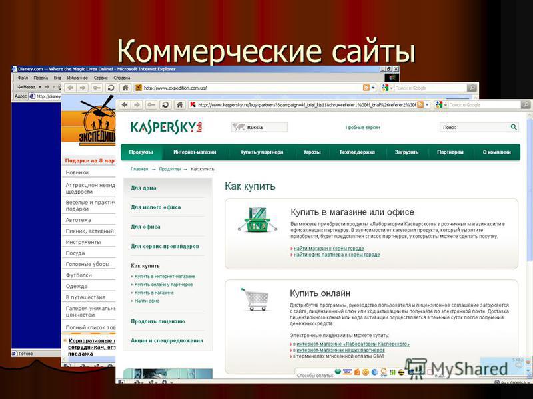Click Продукты breadcrumb link
The image size is (533, 399).
170,169
